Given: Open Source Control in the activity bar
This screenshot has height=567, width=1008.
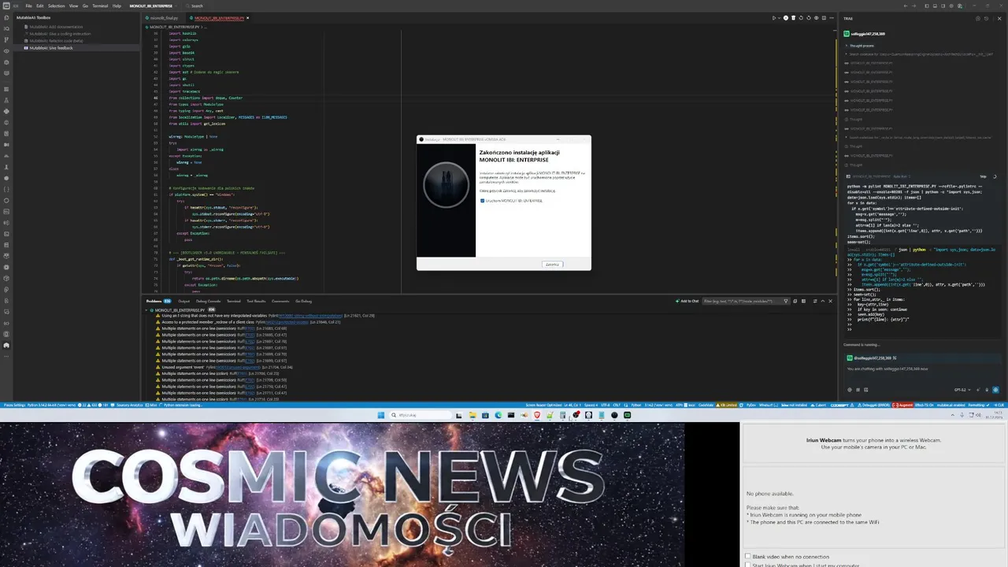Looking at the screenshot, I should [7, 39].
